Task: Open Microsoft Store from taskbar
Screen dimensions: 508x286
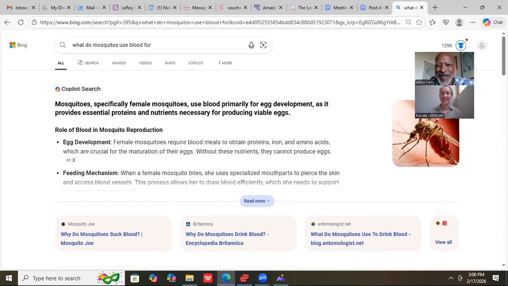Action: click(135, 278)
